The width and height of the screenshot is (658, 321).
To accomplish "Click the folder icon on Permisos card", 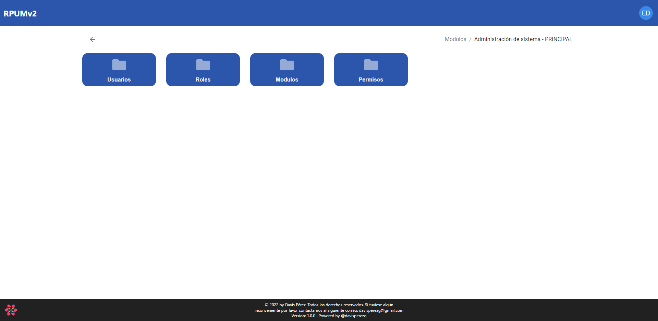I will click(371, 64).
